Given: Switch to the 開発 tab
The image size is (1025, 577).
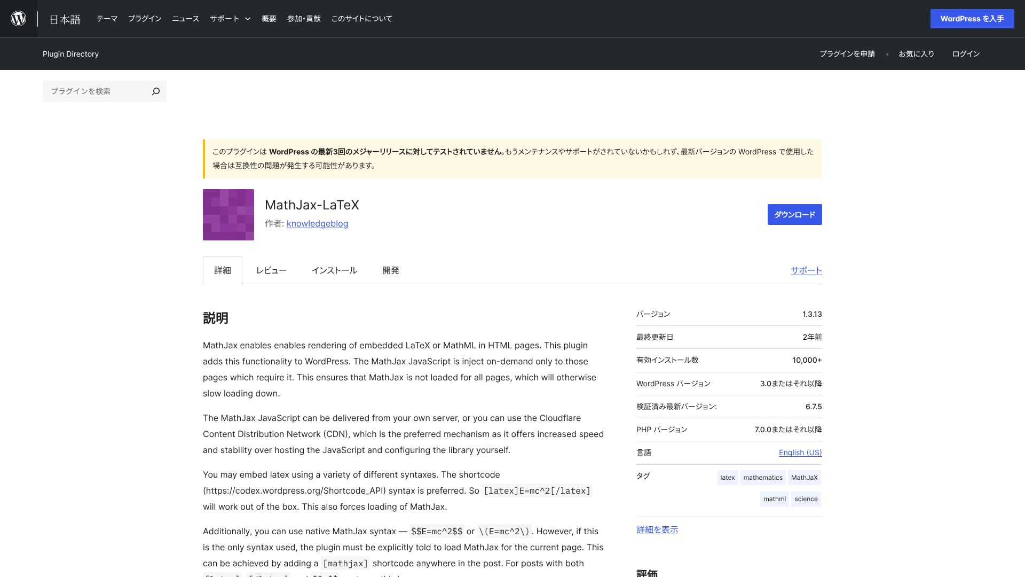Looking at the screenshot, I should click(391, 270).
